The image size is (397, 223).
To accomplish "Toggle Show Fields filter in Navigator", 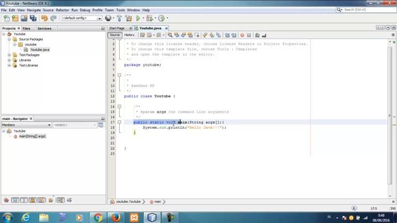I will tap(15, 200).
